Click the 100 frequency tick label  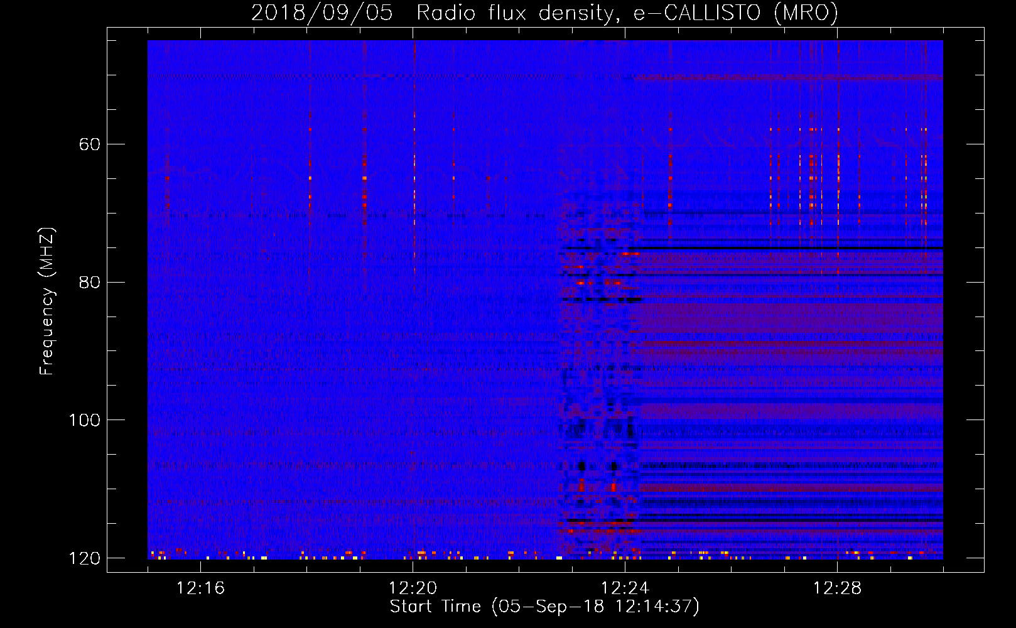click(84, 420)
